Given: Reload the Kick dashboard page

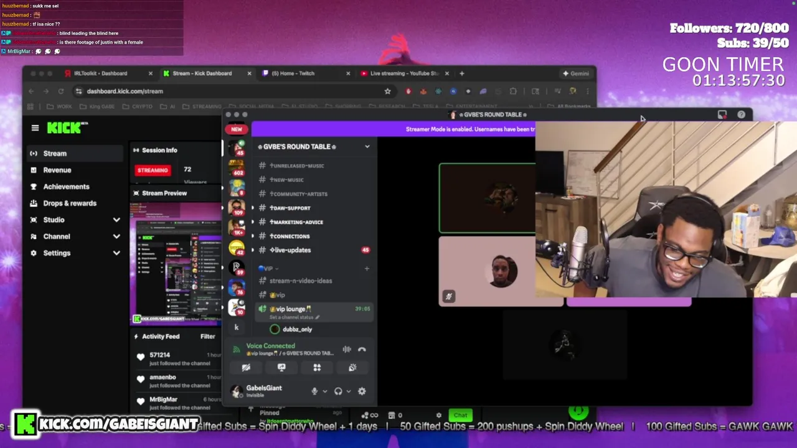Looking at the screenshot, I should tap(61, 91).
